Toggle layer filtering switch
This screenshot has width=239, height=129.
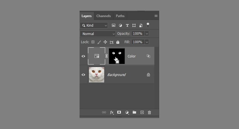148,25
